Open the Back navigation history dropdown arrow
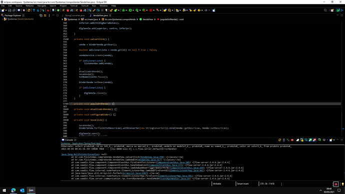 [x=202, y=10]
